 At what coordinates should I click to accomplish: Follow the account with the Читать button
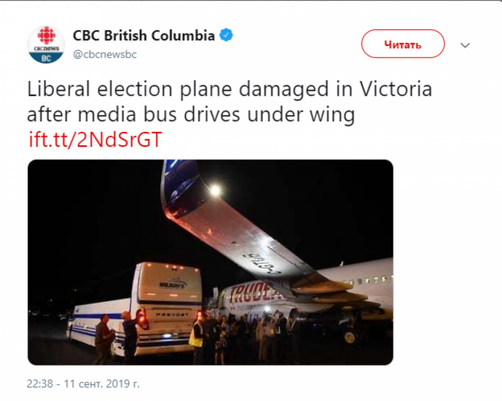(403, 44)
